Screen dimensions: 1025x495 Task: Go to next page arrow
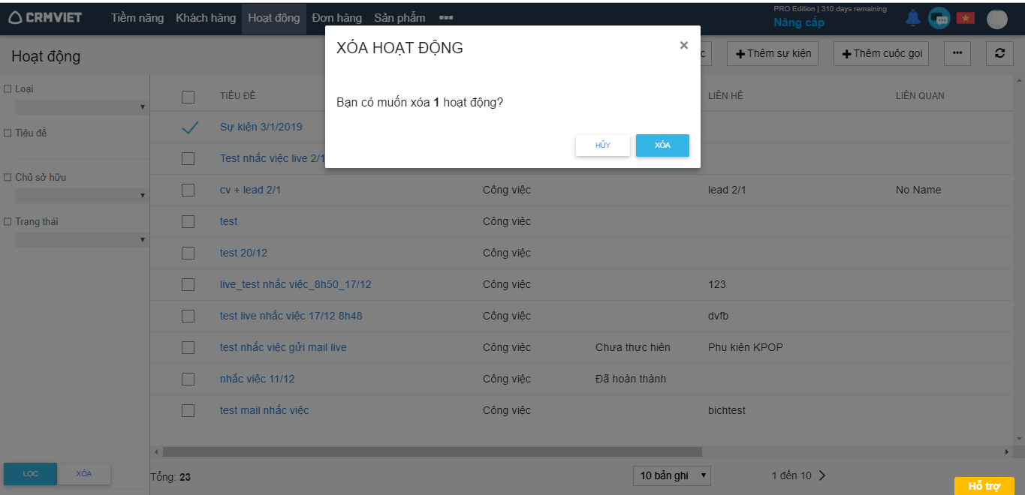(822, 475)
